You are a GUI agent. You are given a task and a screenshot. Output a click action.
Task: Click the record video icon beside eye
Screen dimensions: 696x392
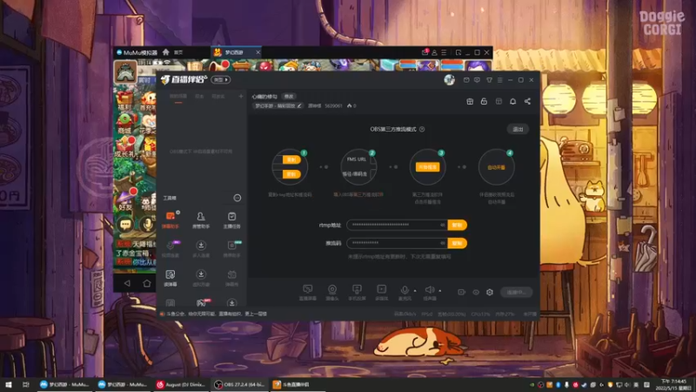[x=462, y=292]
